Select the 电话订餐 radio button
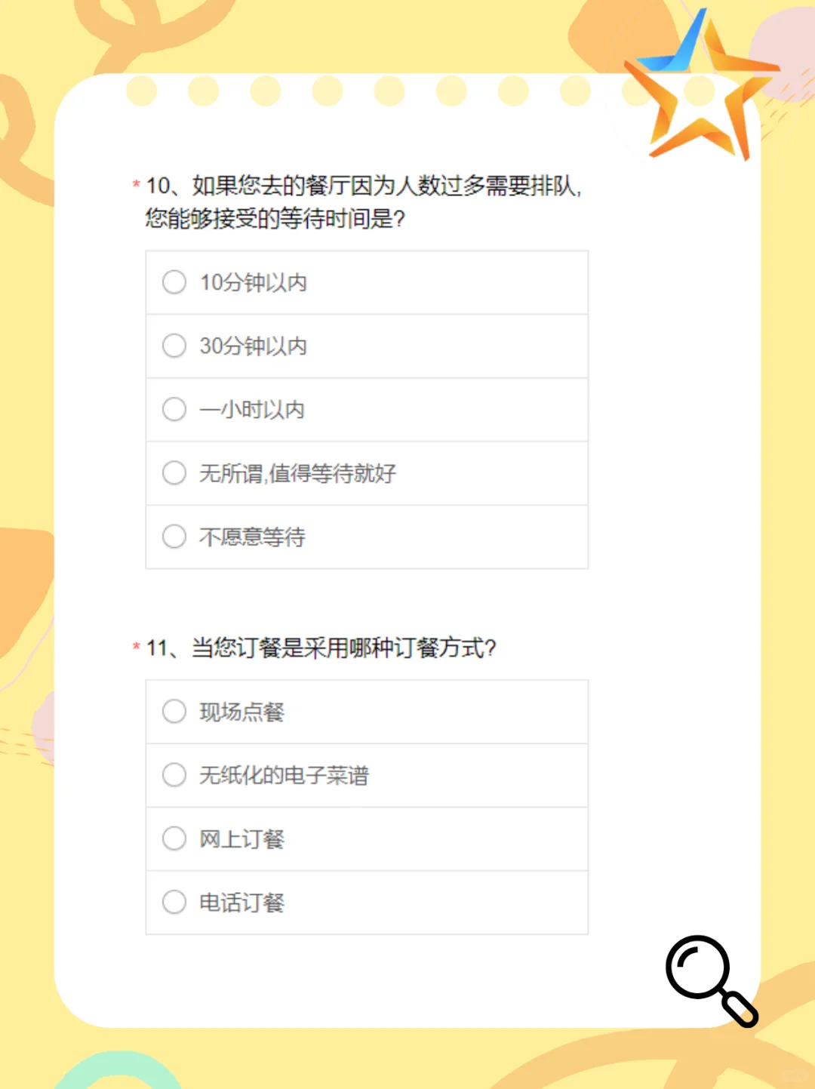The image size is (815, 1089). (x=174, y=902)
